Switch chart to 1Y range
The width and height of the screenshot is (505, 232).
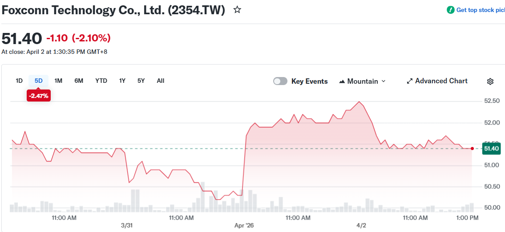(x=122, y=81)
